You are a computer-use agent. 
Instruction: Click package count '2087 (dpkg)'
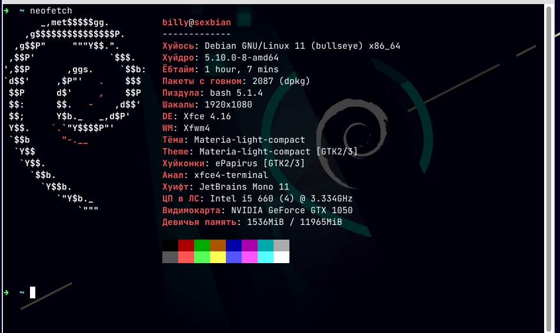tap(281, 81)
